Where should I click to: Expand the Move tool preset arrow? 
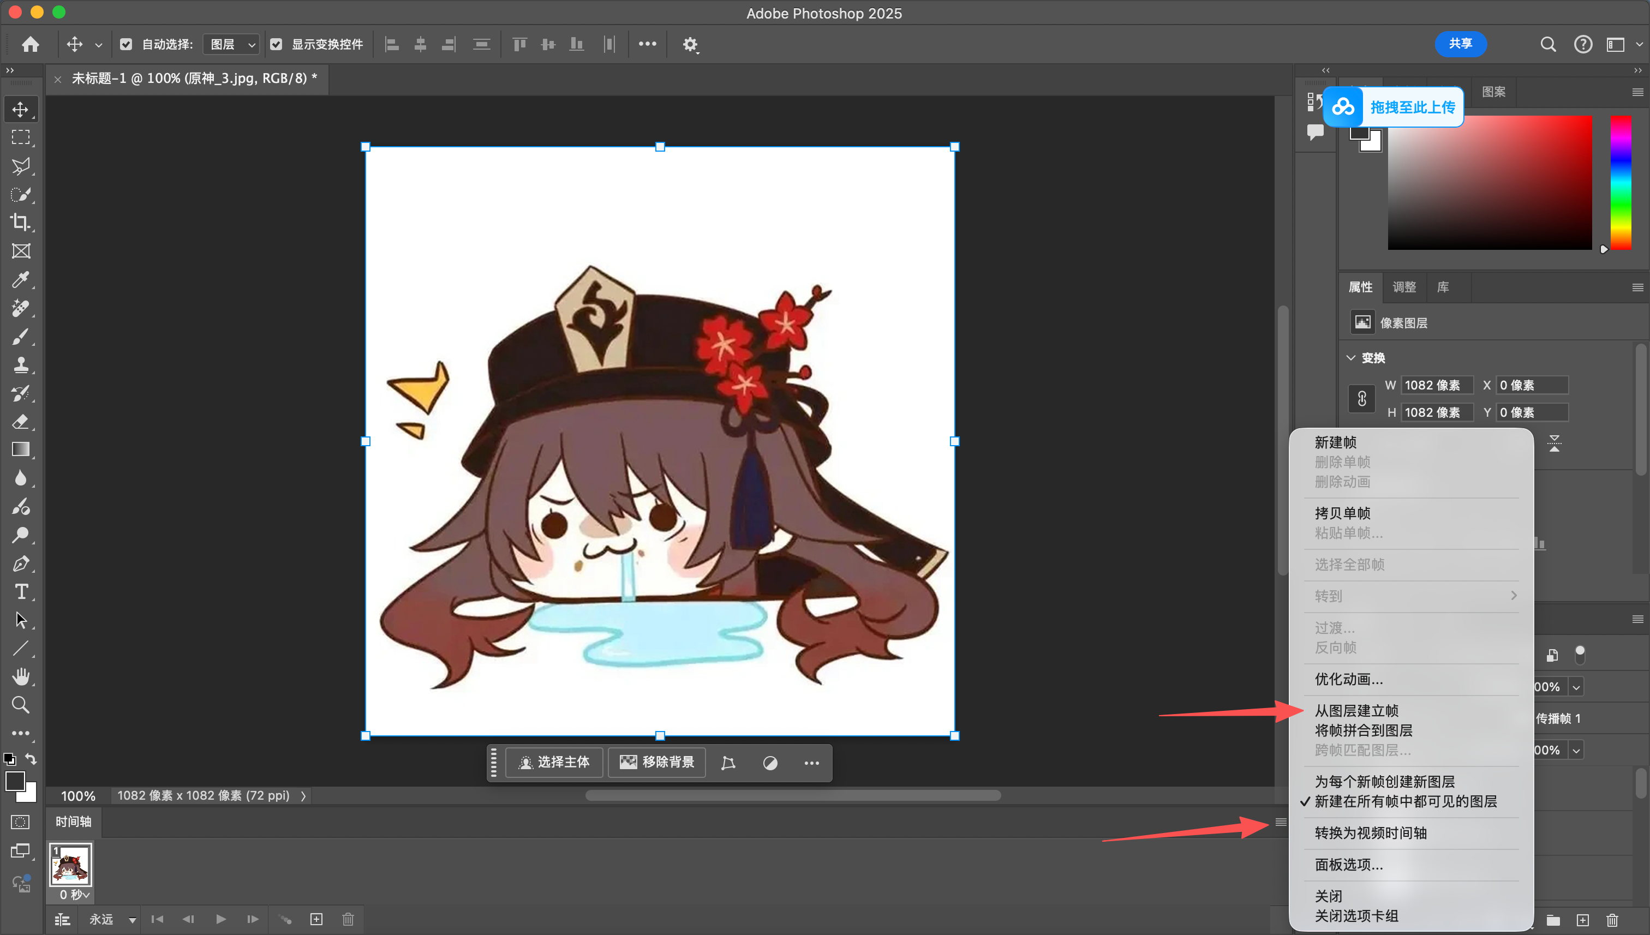98,45
